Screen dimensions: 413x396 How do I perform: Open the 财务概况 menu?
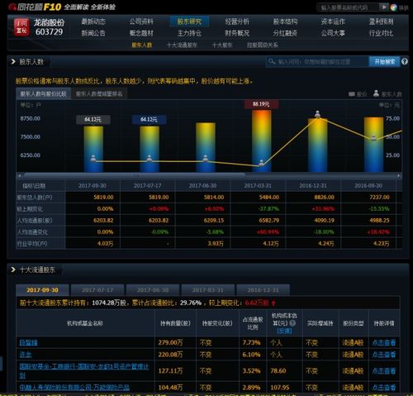237,33
